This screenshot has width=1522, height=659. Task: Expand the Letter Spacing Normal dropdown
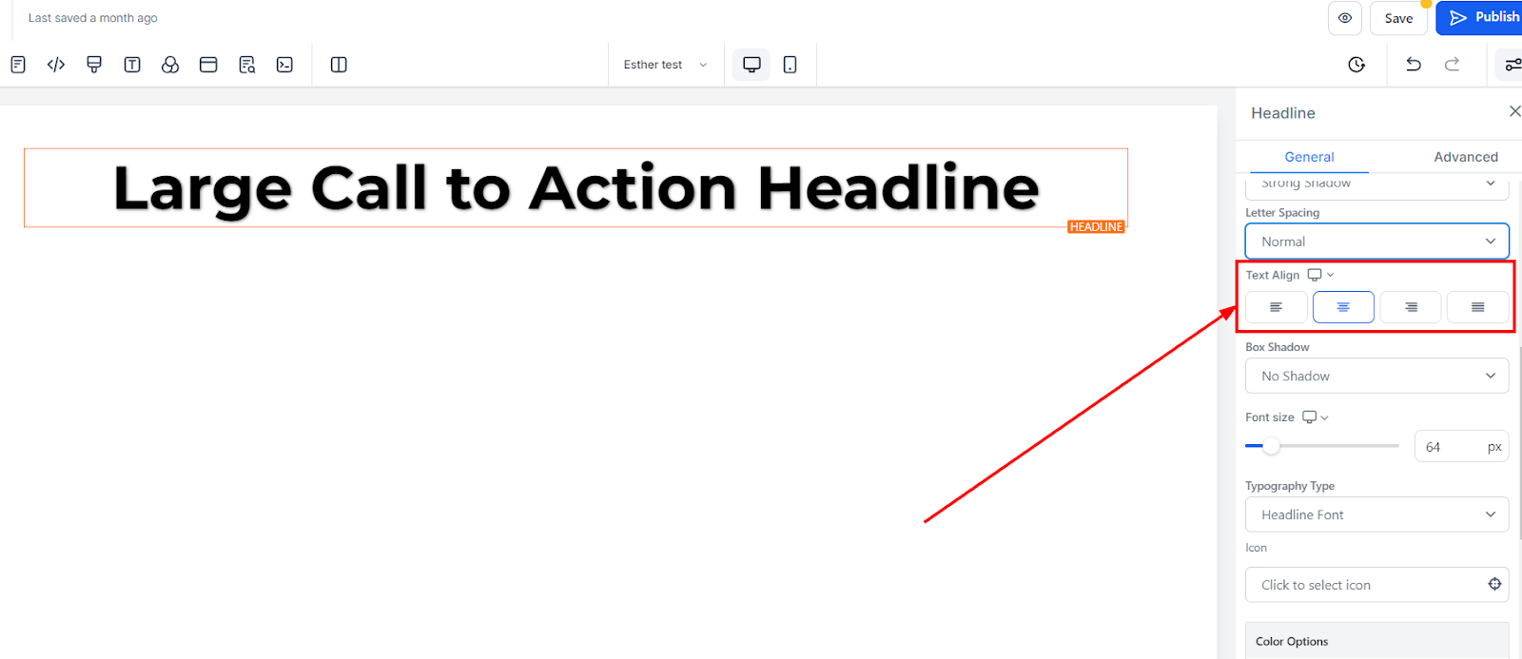click(1377, 242)
